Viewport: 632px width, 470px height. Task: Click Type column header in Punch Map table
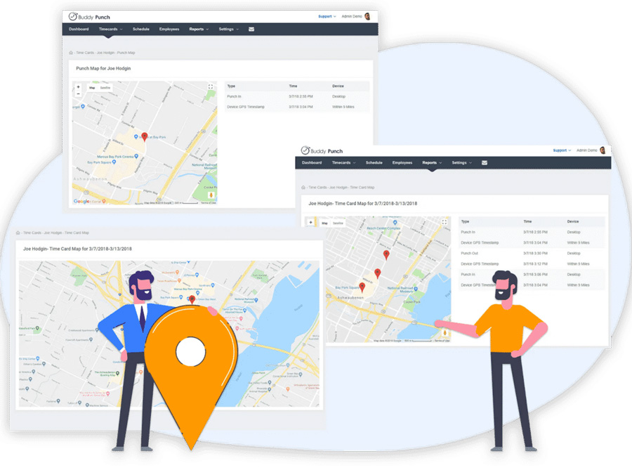(231, 86)
